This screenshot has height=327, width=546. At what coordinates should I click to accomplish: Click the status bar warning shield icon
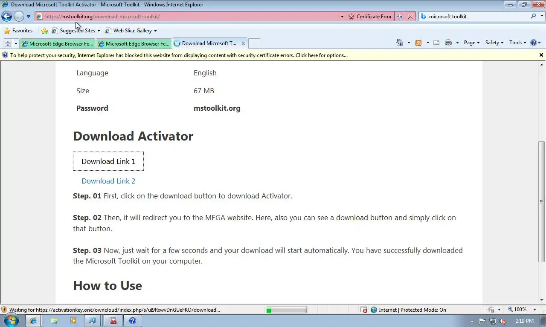(4, 310)
